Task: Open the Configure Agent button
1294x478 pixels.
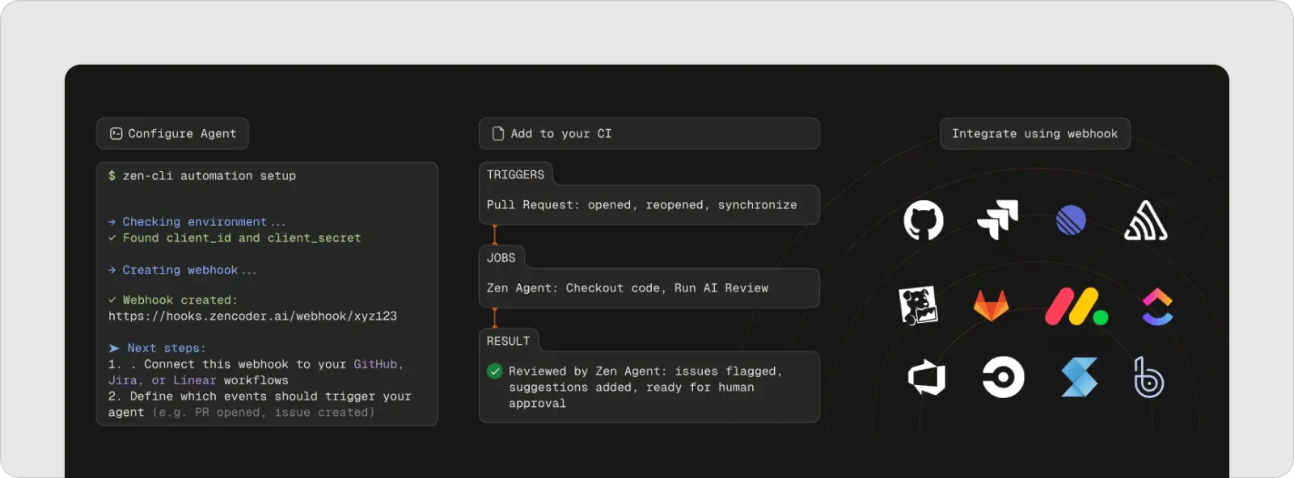Action: pyautogui.click(x=172, y=134)
